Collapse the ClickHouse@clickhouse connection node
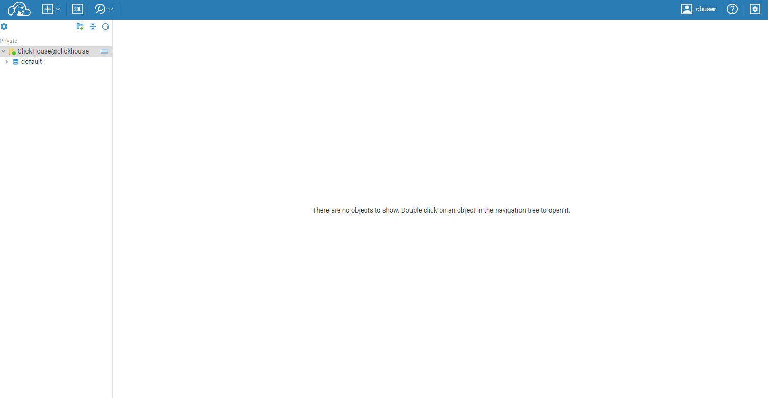The width and height of the screenshot is (768, 398). point(3,51)
